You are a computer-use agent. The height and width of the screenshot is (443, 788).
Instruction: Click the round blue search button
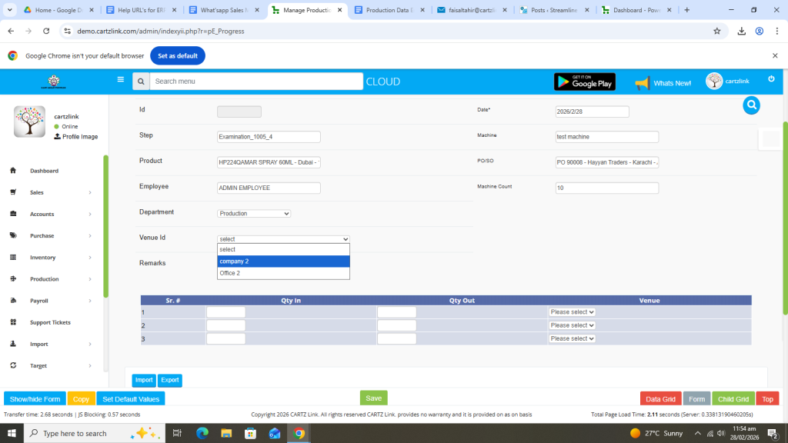pyautogui.click(x=751, y=106)
